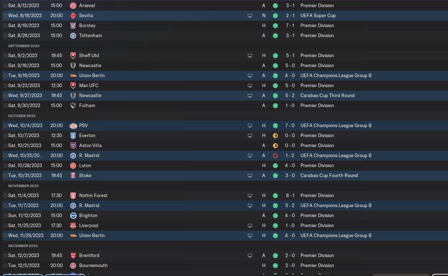Select the PSV club badge
The height and width of the screenshot is (276, 448).
tap(73, 126)
